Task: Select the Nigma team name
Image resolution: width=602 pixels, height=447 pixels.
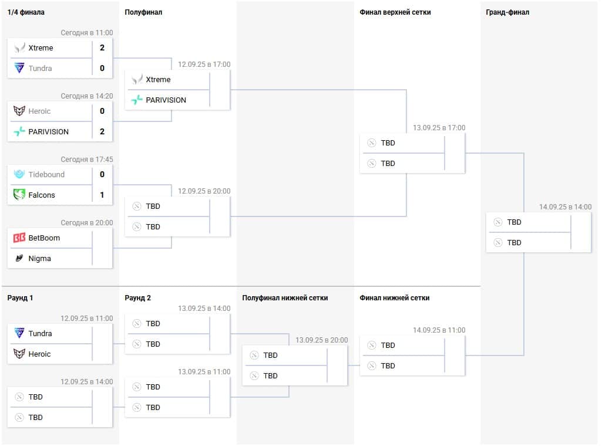Action: tap(40, 258)
